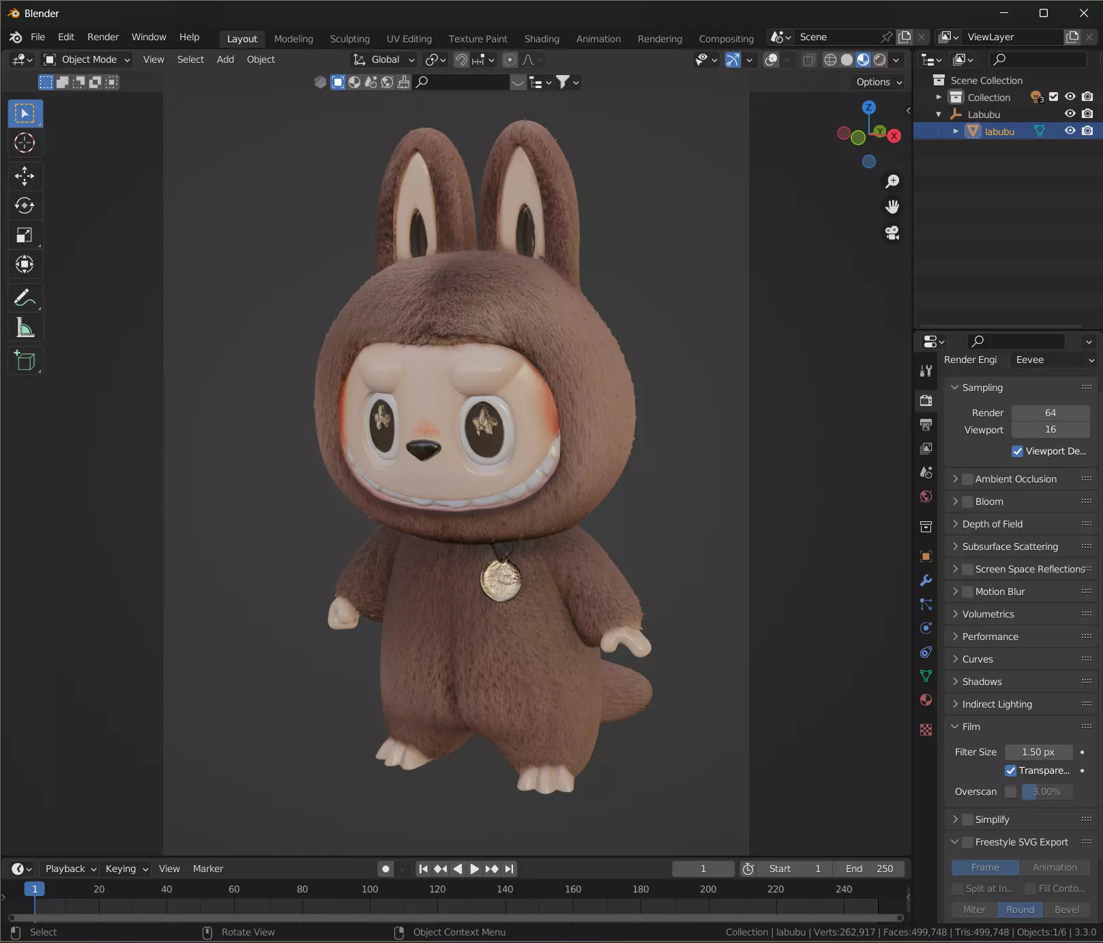
Task: Expand the Collection tree item in outliner
Action: (x=939, y=98)
